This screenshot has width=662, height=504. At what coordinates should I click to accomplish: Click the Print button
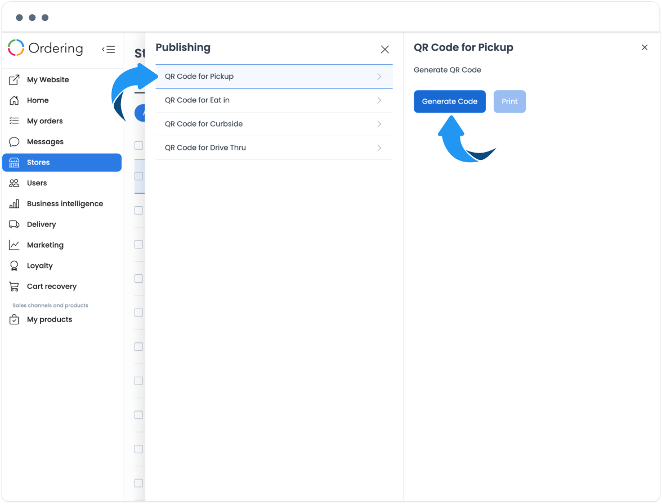pyautogui.click(x=509, y=101)
